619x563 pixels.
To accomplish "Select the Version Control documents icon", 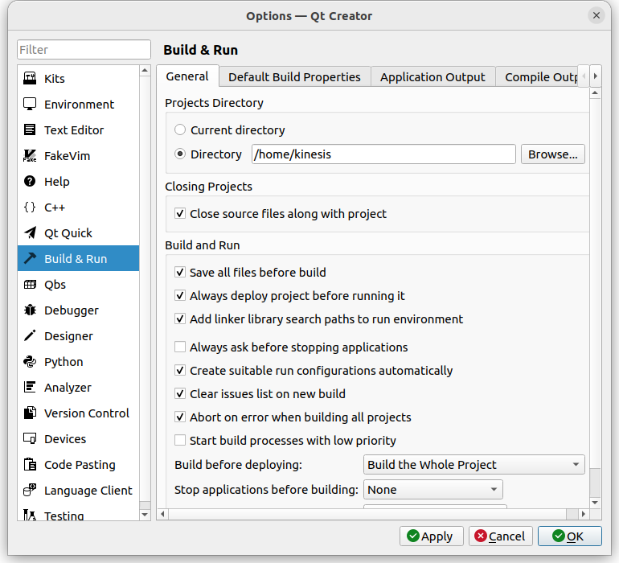I will (x=30, y=413).
